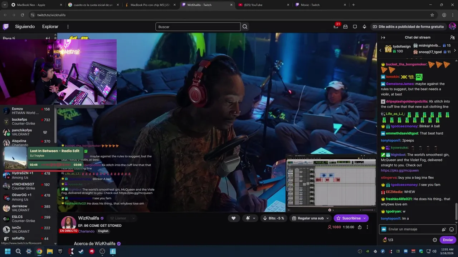This screenshot has height=257, width=458.
Task: Open the Bits cheer icon in message box
Action: tap(444, 229)
